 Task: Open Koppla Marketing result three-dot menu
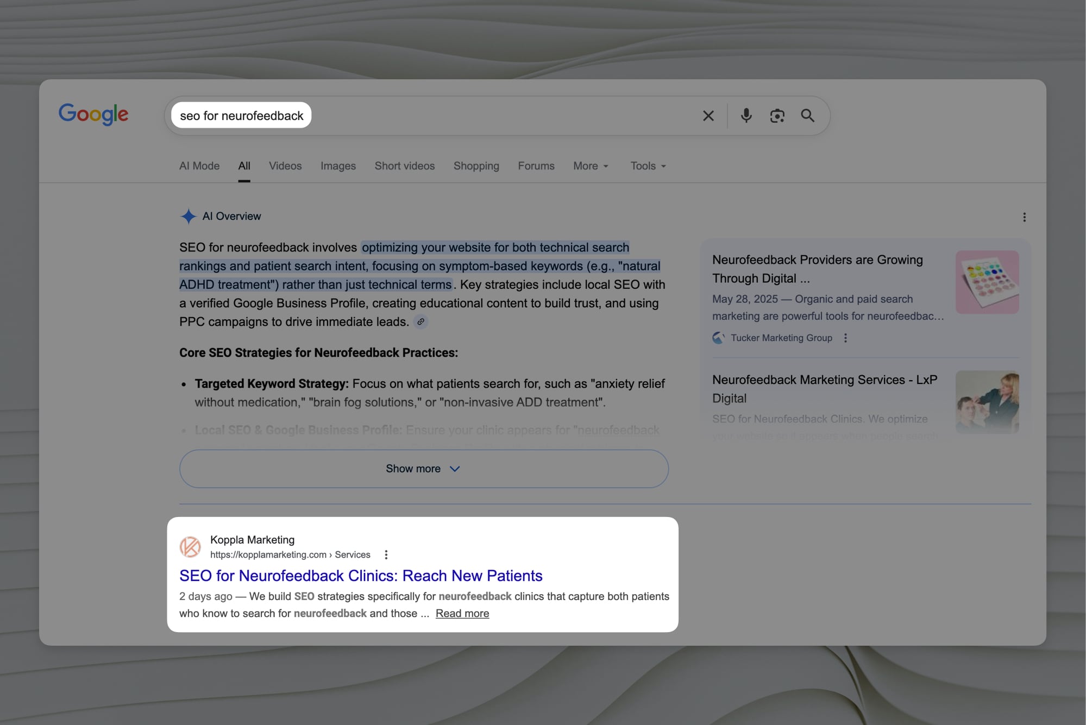386,554
